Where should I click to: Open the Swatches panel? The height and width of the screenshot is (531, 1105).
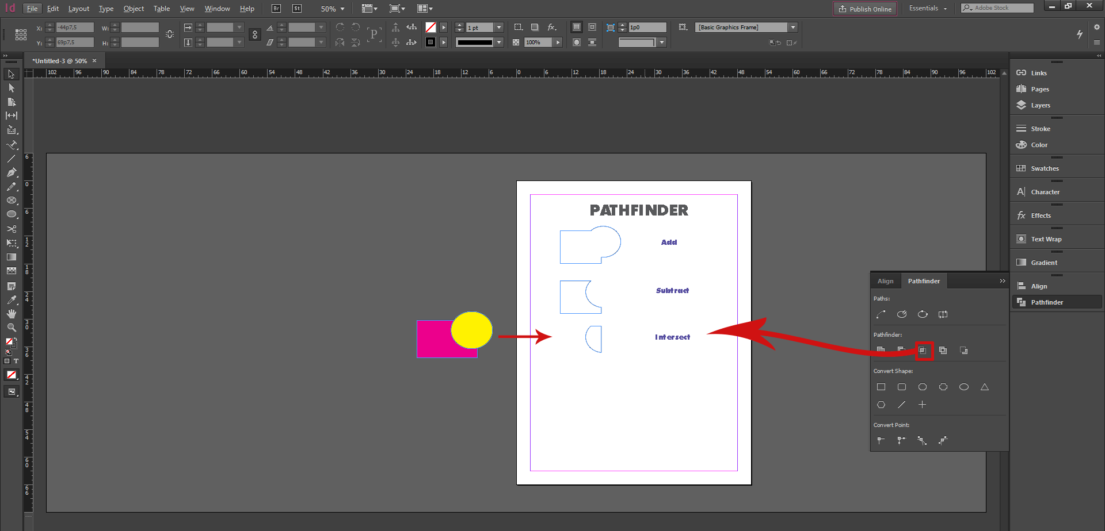pos(1045,168)
